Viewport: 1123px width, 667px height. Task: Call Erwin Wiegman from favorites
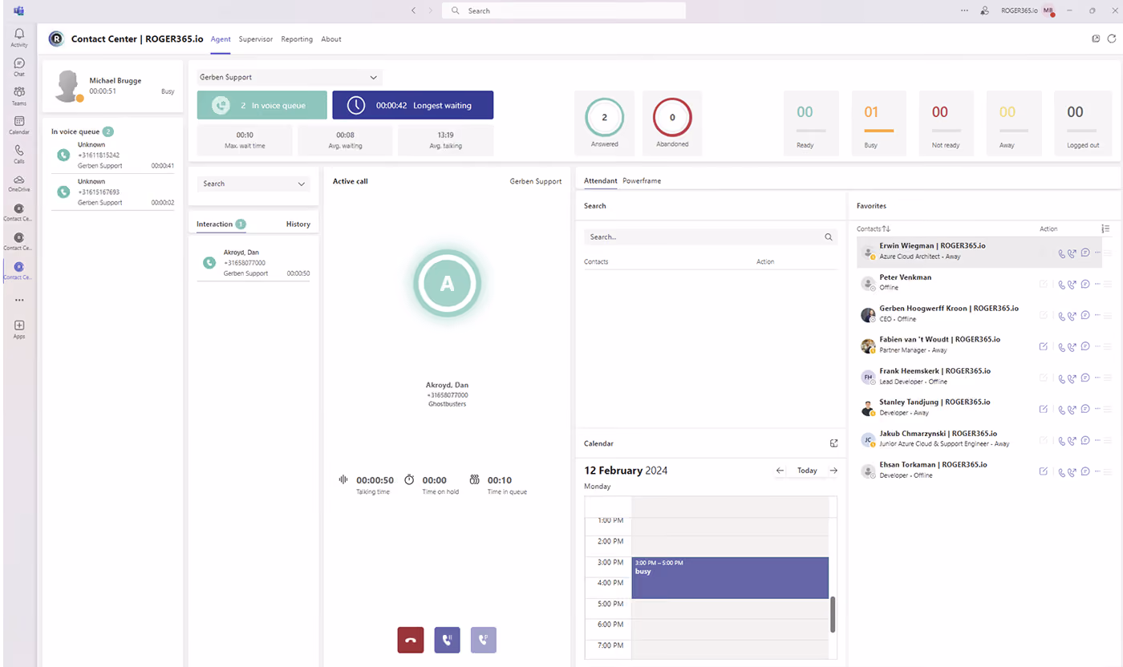[x=1062, y=253]
